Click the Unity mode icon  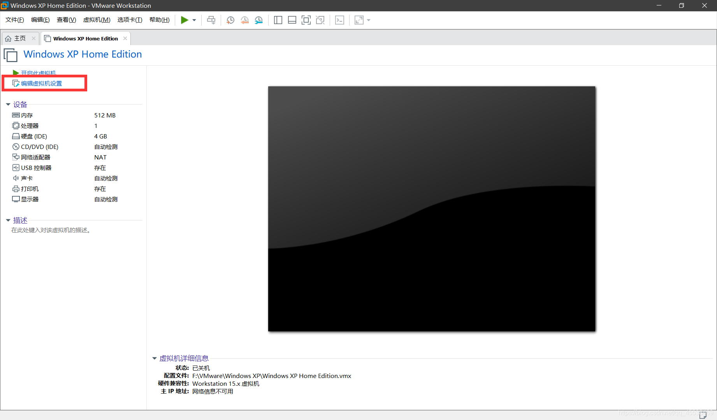320,20
